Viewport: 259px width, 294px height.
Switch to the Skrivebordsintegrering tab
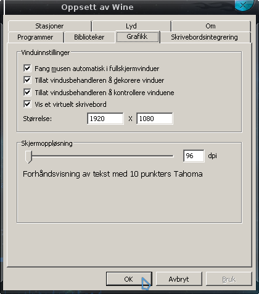tap(205, 37)
